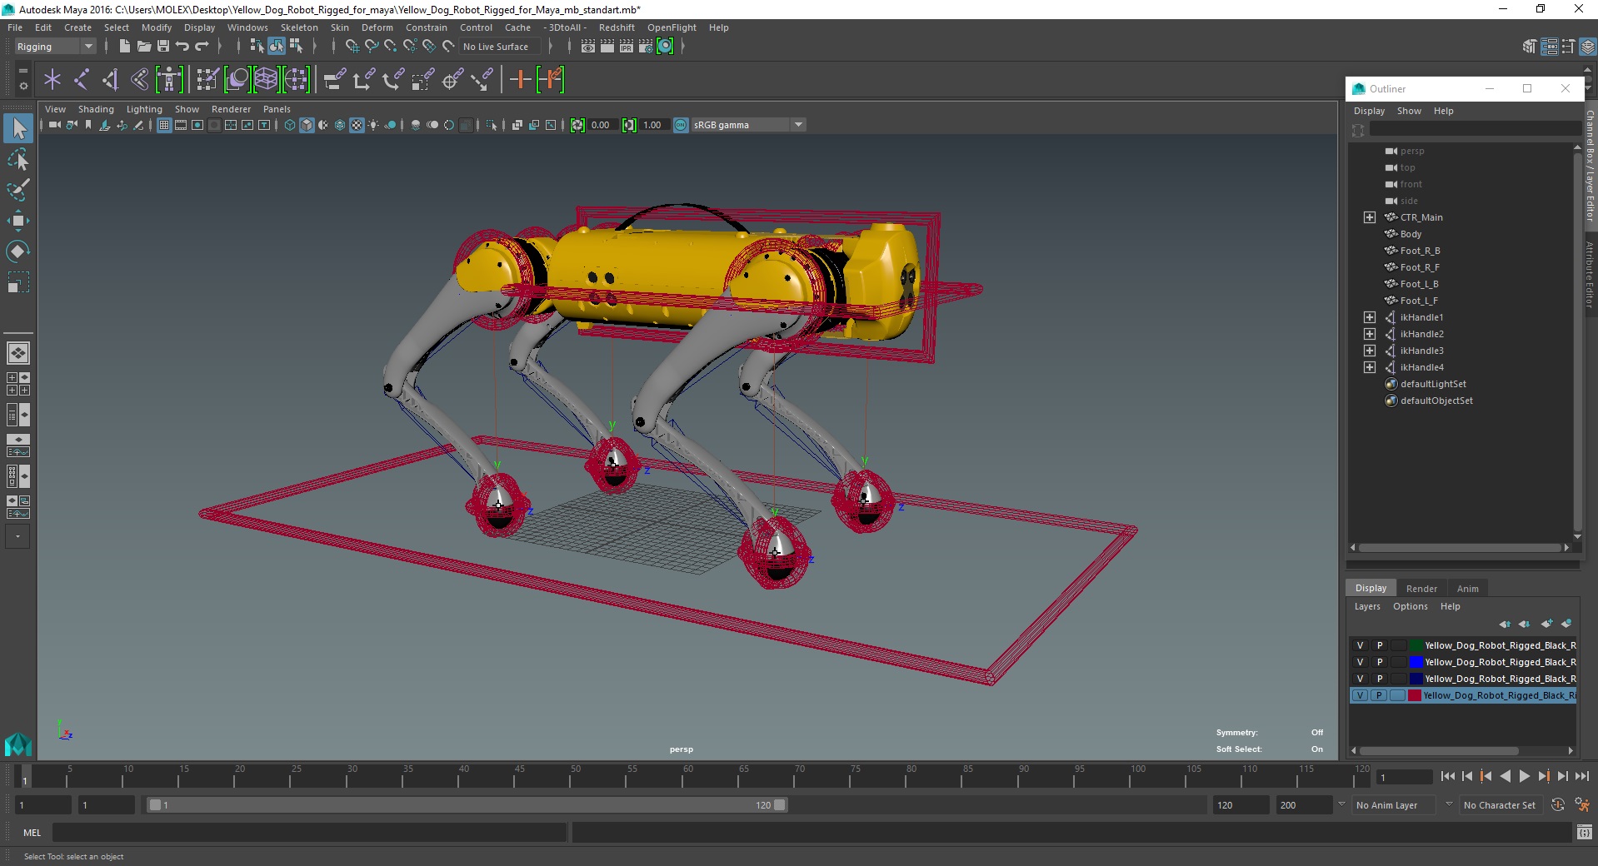Click the bright blue layer color swatch
Viewport: 1598px width, 866px height.
1416,662
